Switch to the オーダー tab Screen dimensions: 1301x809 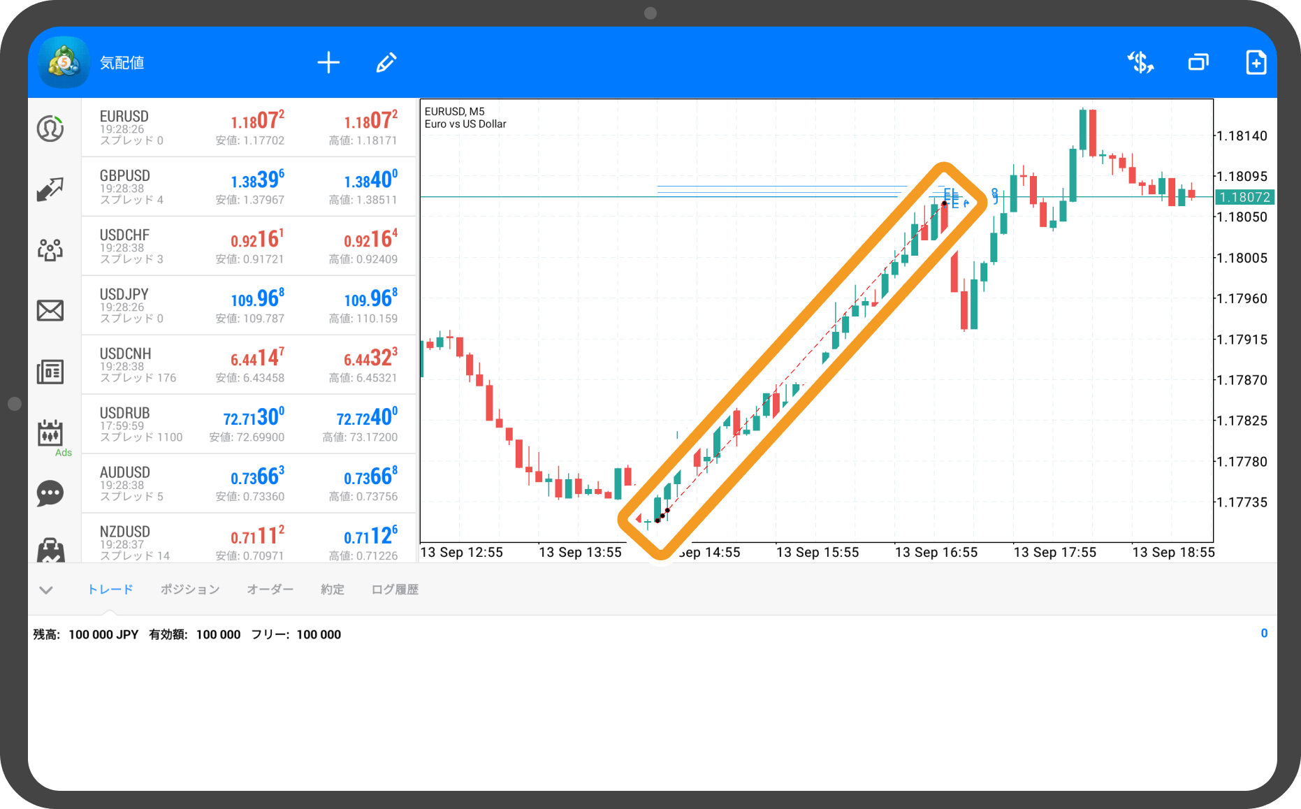tap(270, 590)
